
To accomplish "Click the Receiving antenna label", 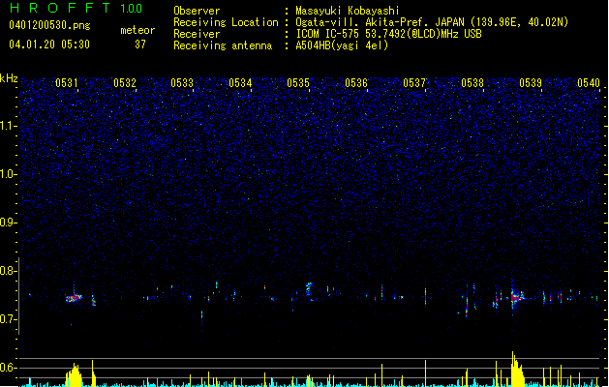I will pyautogui.click(x=223, y=45).
